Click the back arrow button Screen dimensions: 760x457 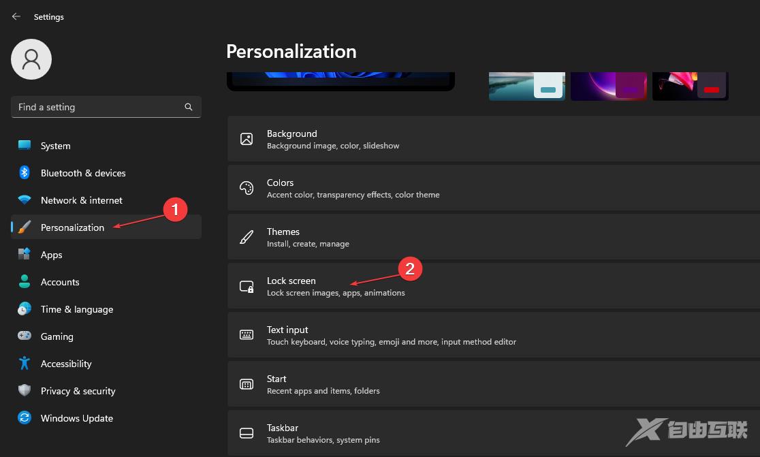15,16
